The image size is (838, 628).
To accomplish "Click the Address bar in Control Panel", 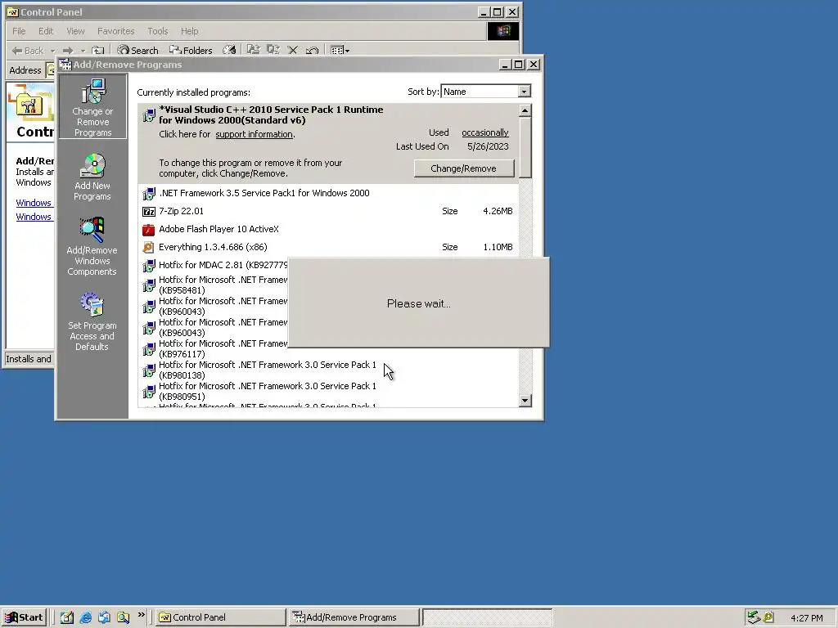I will coord(51,70).
